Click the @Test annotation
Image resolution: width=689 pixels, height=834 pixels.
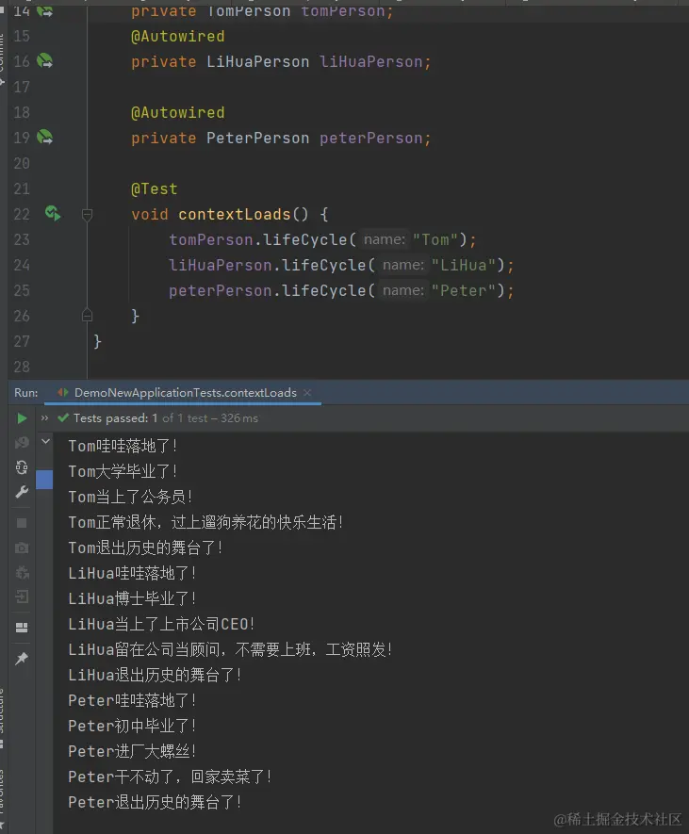click(155, 189)
